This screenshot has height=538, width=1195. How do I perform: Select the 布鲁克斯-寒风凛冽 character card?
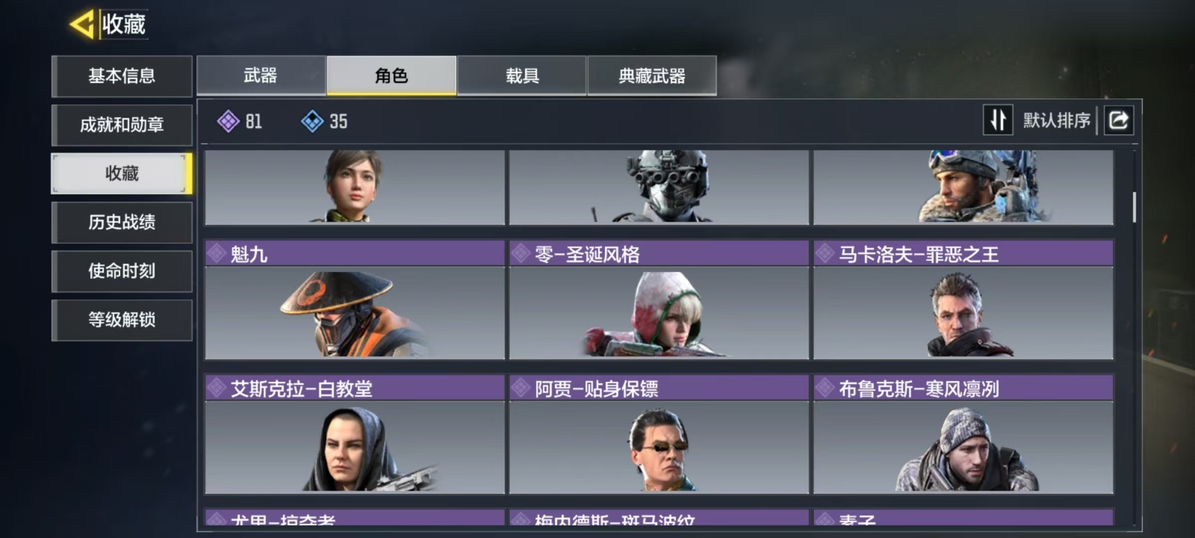[x=963, y=434]
